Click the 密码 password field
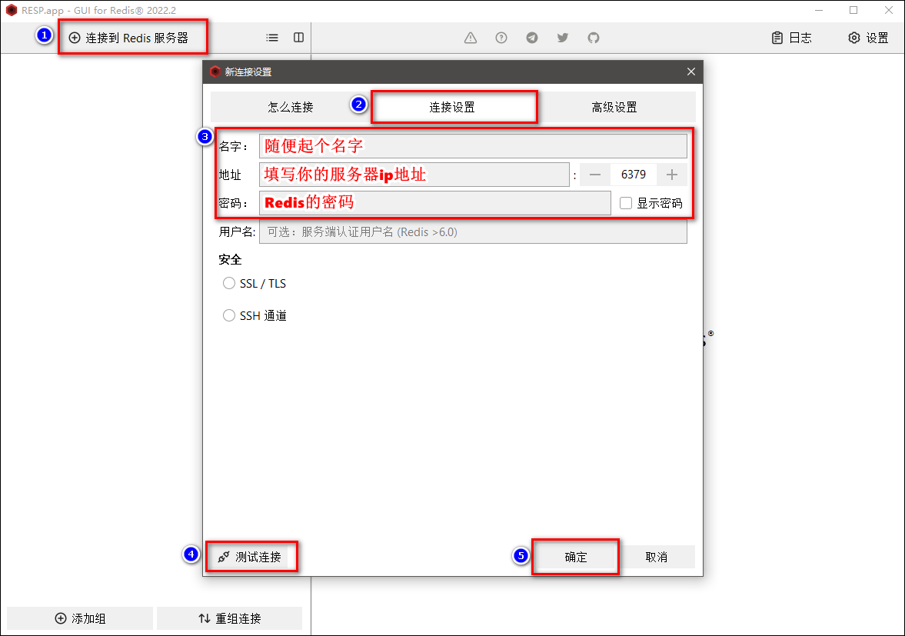 click(434, 203)
